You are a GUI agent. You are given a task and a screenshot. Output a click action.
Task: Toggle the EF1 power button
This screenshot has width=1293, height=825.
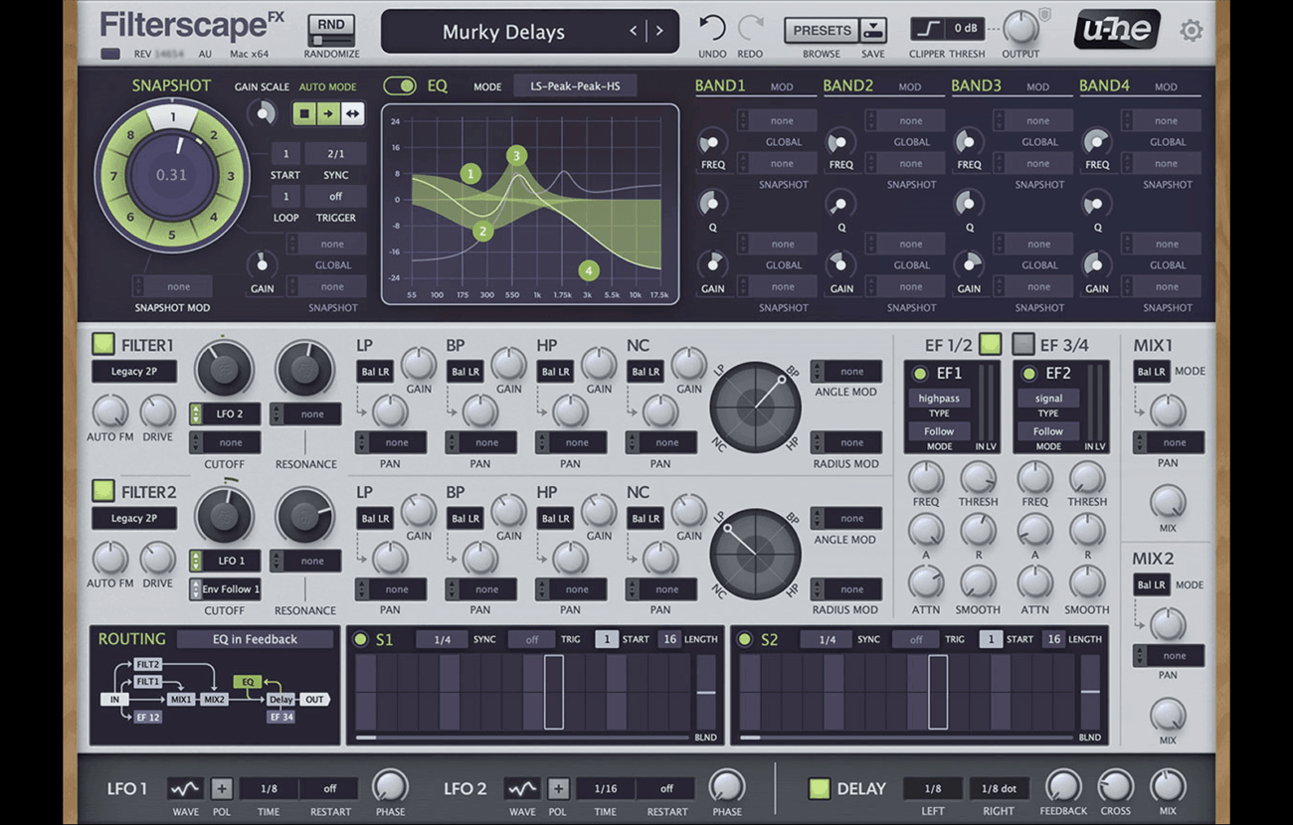(x=920, y=374)
